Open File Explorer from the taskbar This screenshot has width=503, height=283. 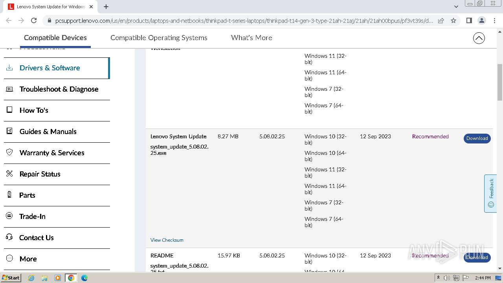(x=44, y=278)
